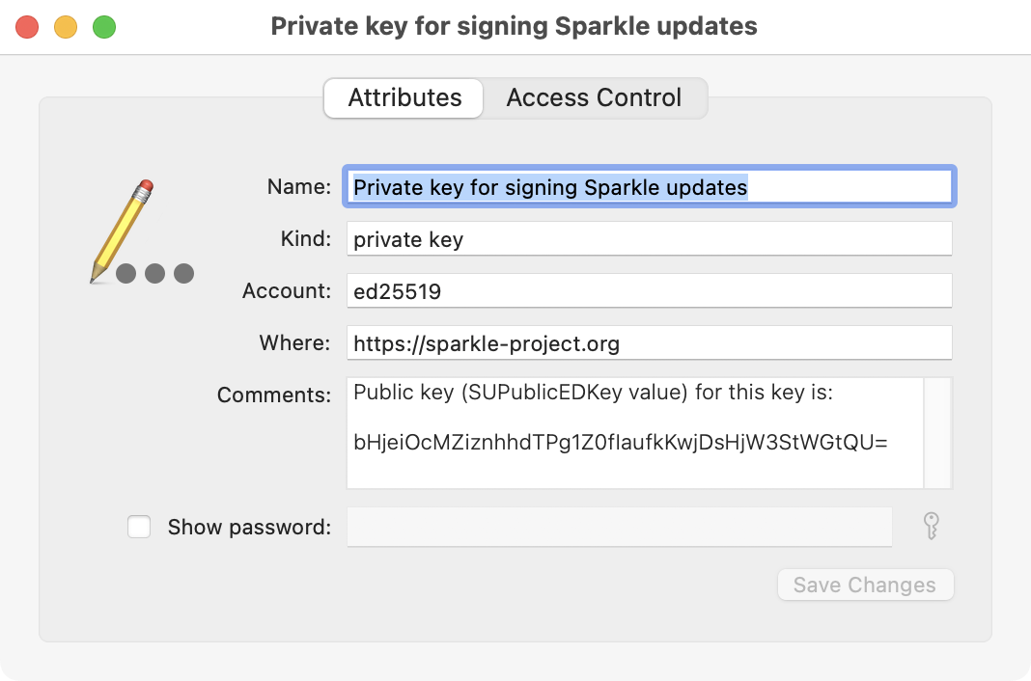Enable the Show password checkbox
Viewport: 1031px width, 681px height.
(139, 527)
